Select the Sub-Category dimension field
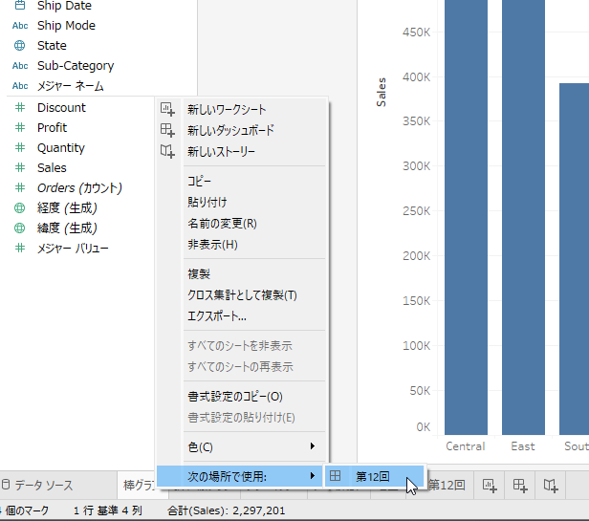The image size is (589, 521). [x=76, y=66]
